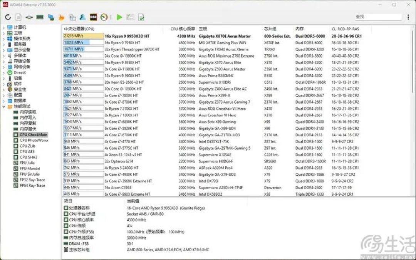This screenshot has height=260, width=416.
Task: Open the FP64 Ray-Trace benchmark
Action: pyautogui.click(x=32, y=185)
